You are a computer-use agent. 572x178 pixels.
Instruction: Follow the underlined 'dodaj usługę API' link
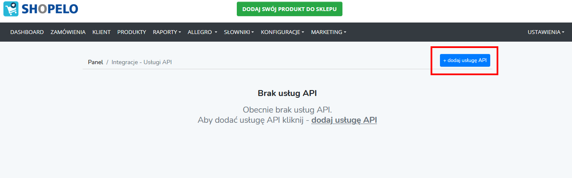(x=344, y=120)
